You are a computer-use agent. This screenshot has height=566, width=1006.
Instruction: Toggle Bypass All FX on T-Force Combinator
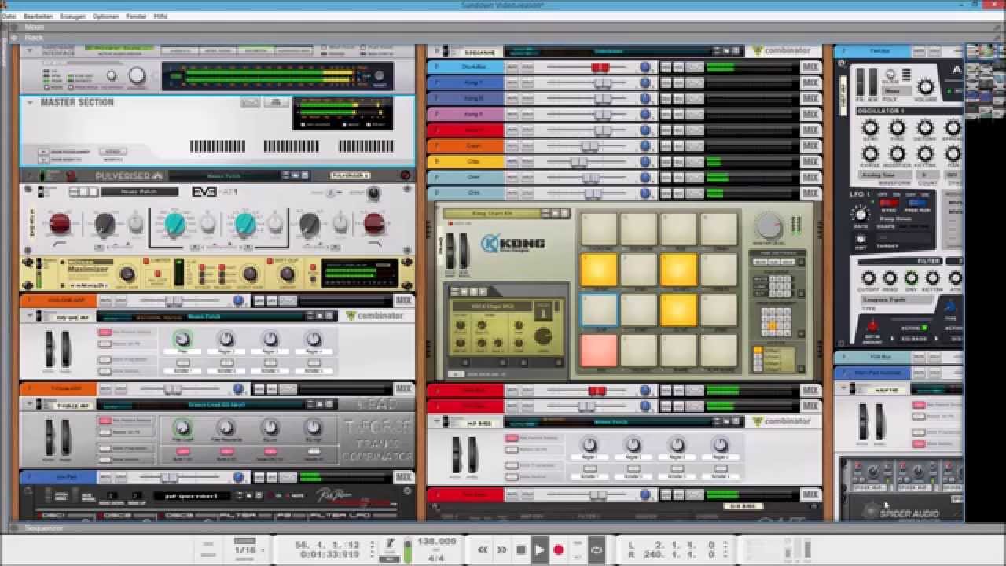point(105,432)
